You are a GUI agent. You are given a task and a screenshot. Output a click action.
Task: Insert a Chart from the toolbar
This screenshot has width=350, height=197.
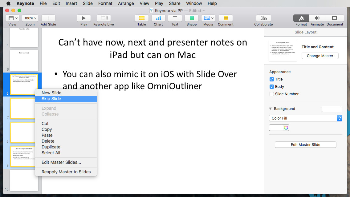(x=158, y=18)
